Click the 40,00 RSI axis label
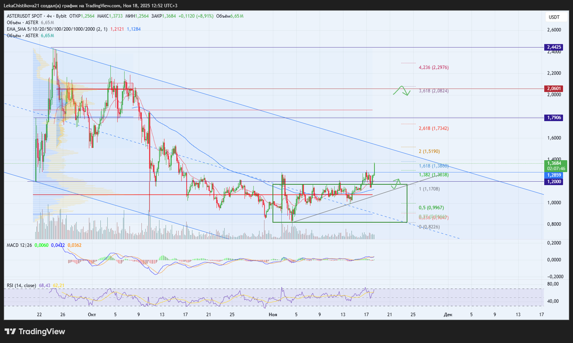 point(552,301)
